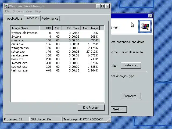Screen dimensions: 172x129
Task: Select the winlogon.exe process
Action: [55, 48]
